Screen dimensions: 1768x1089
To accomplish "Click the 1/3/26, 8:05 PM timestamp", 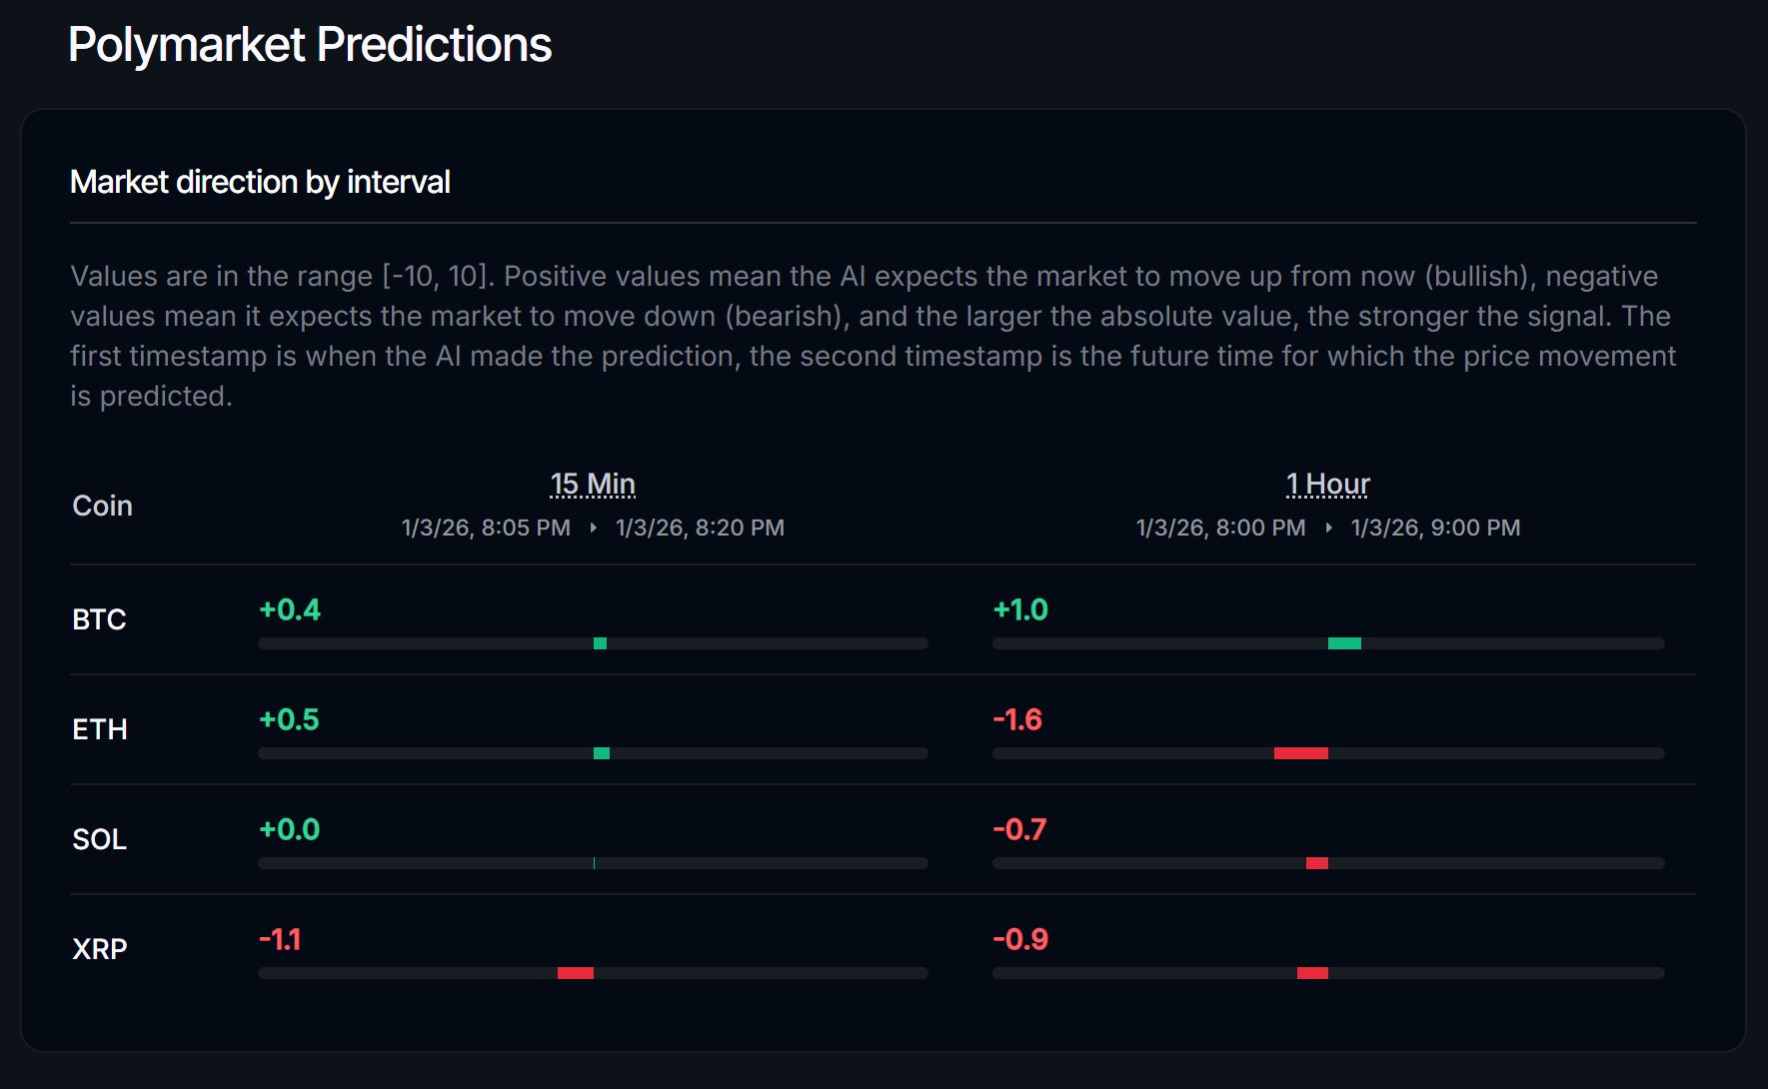I will 483,527.
